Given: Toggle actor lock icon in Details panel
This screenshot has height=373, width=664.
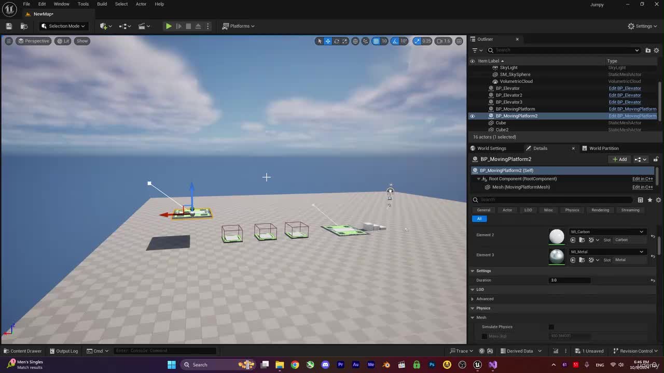Looking at the screenshot, I should point(656,160).
